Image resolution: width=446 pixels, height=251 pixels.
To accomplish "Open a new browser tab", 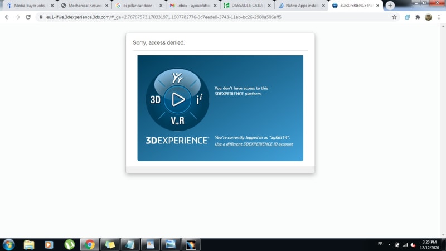I will (x=390, y=6).
